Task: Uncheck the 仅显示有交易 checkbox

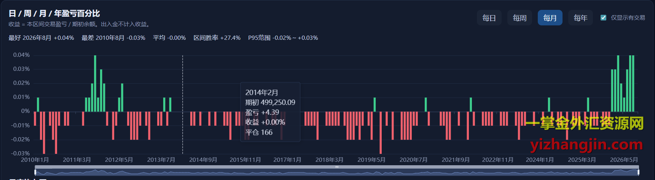Action: 603,17
